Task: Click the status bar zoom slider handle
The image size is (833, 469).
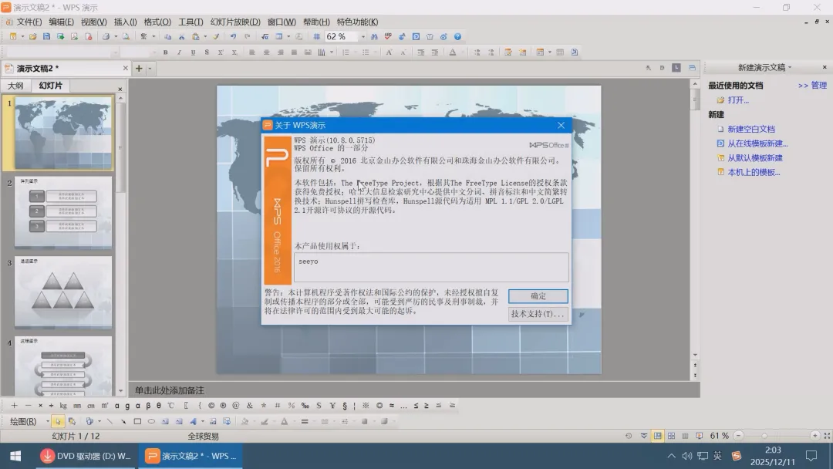Action: click(764, 436)
